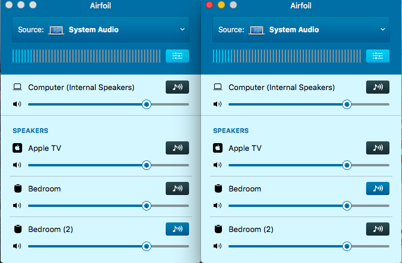Click the laptop icon beside Computer, right window
This screenshot has height=263, width=402.
point(218,87)
